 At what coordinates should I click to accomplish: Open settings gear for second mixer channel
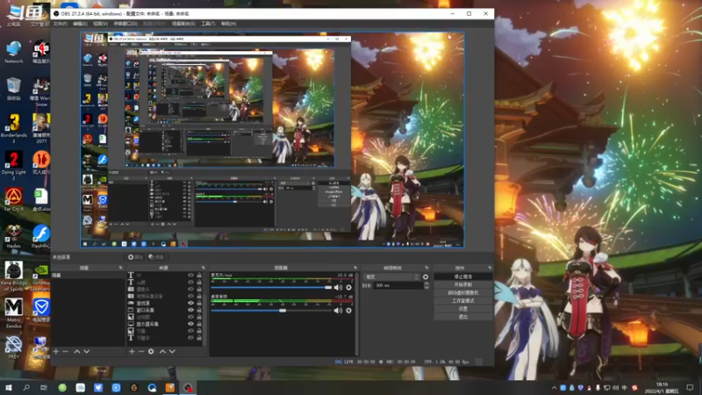(x=348, y=311)
